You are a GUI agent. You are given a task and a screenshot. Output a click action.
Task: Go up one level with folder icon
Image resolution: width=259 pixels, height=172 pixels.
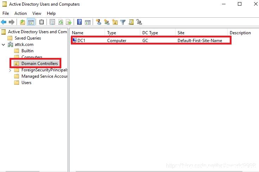tap(23, 22)
